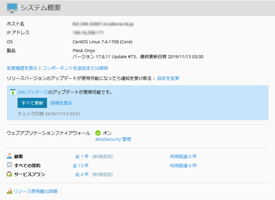Click the すべての契約 subscriptions icon
Image resolution: width=275 pixels, height=200 pixels.
pos(10,165)
